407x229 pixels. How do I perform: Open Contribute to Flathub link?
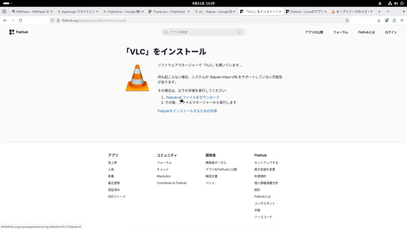pyautogui.click(x=172, y=183)
